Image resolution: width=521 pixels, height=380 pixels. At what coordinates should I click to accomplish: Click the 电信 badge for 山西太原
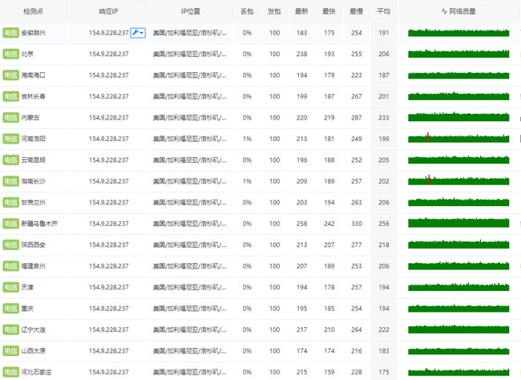[10, 350]
